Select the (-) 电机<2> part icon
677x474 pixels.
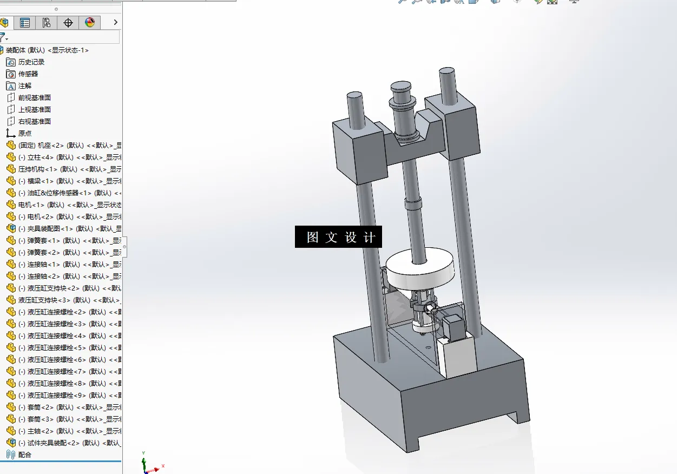tap(11, 217)
